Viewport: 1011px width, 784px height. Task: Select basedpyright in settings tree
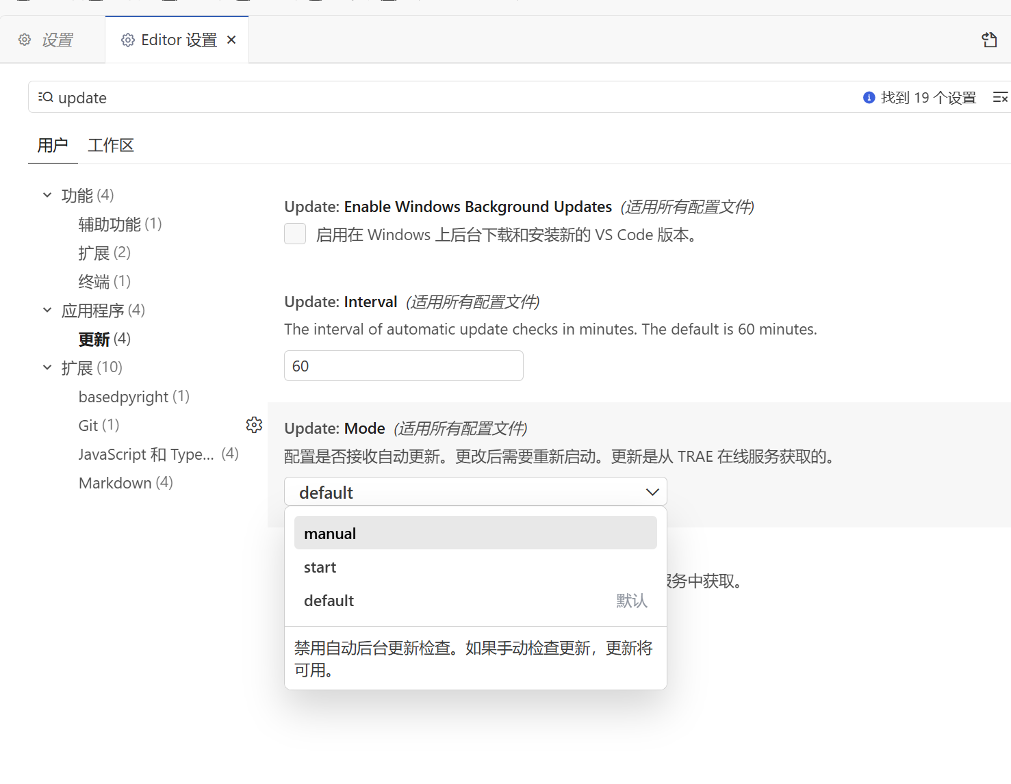[134, 396]
